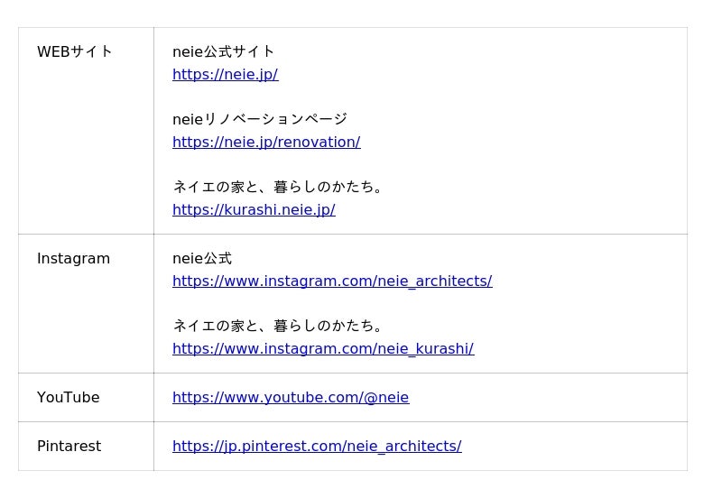Click ネイエの家と、暮らしのかたち。 text in Instagram row
722x498 pixels.
(280, 327)
